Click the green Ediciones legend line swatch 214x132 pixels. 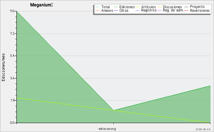click(x=116, y=7)
